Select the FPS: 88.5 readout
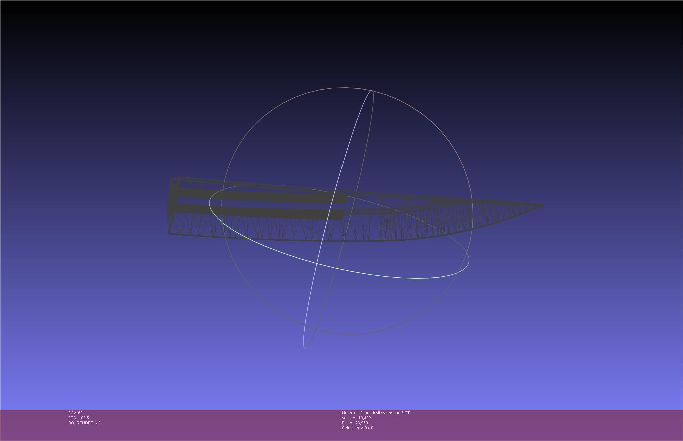The width and height of the screenshot is (683, 441). [79, 418]
